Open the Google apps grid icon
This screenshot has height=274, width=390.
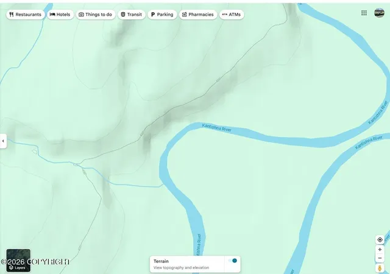pyautogui.click(x=364, y=13)
